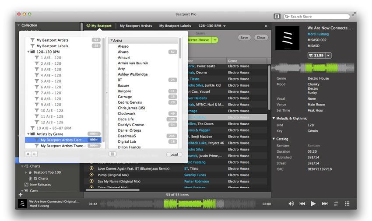
Task: Click the fullscreen arrows icon
Action: (354, 14)
